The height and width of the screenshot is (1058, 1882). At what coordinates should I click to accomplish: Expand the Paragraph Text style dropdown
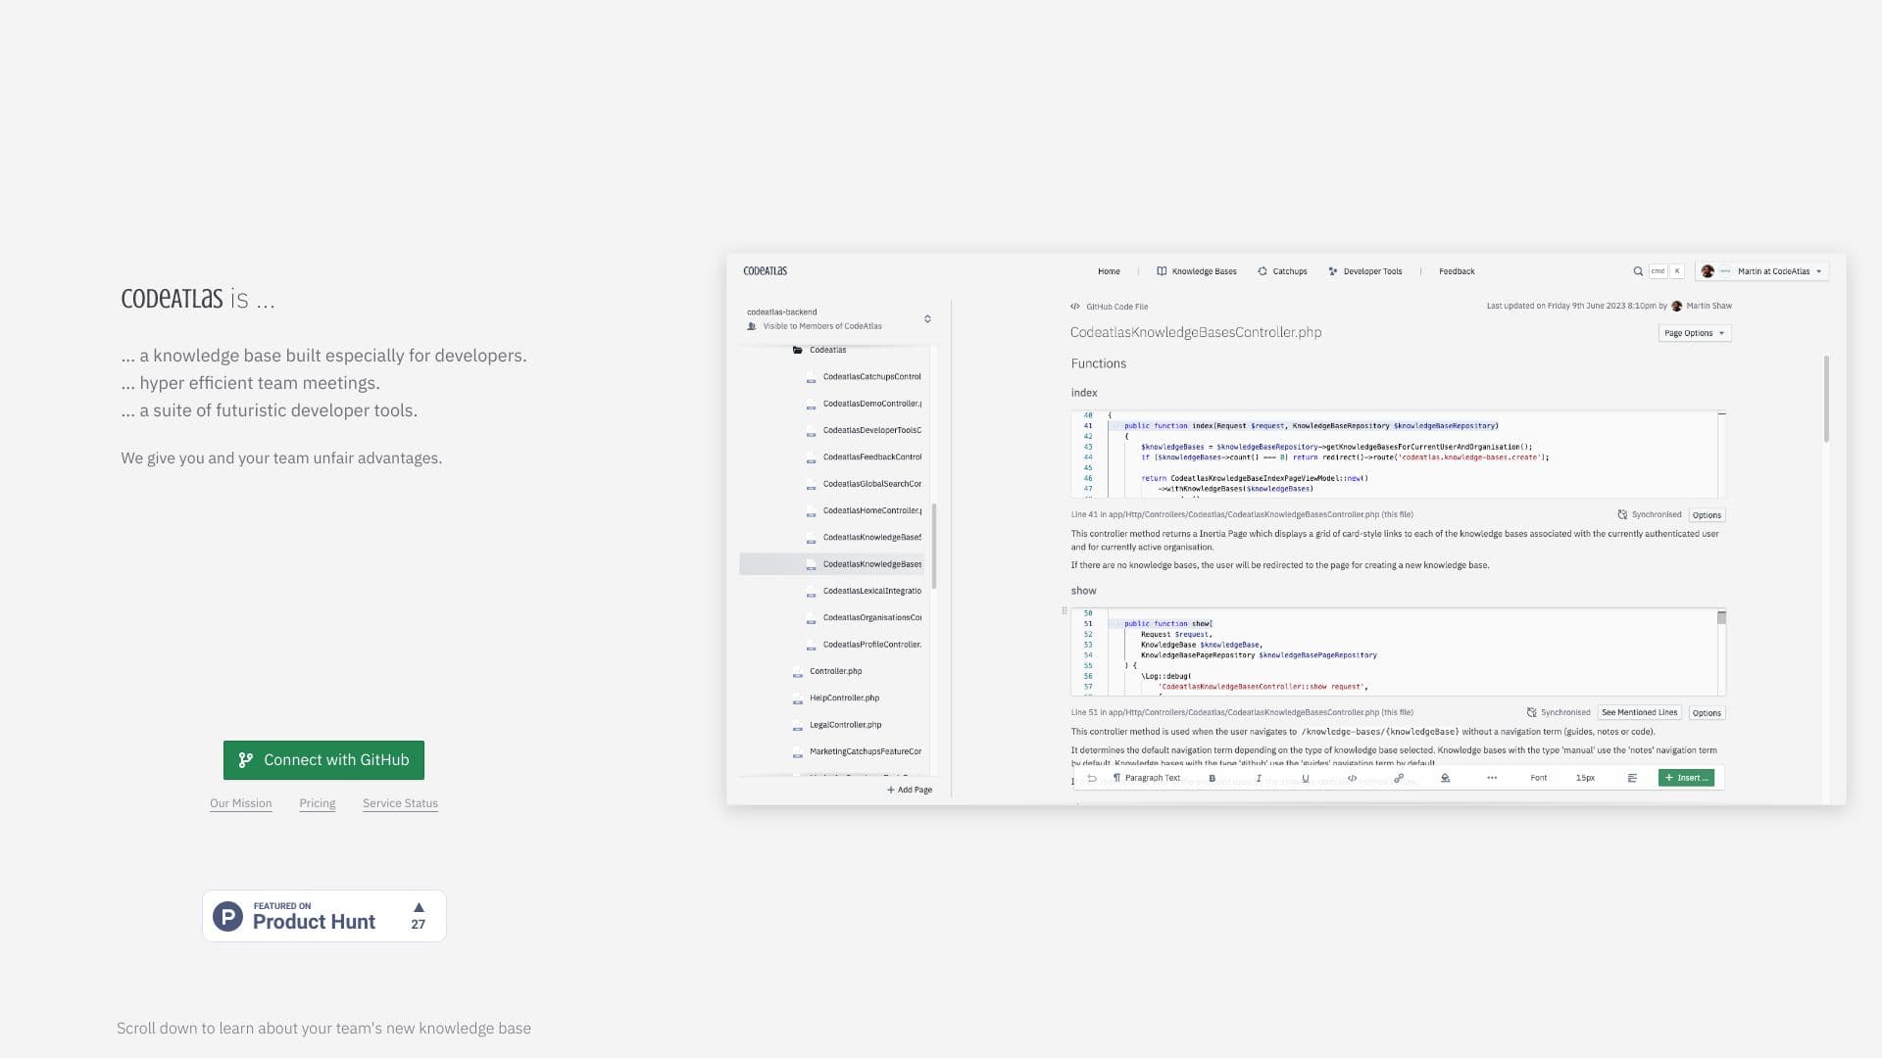(x=1153, y=778)
